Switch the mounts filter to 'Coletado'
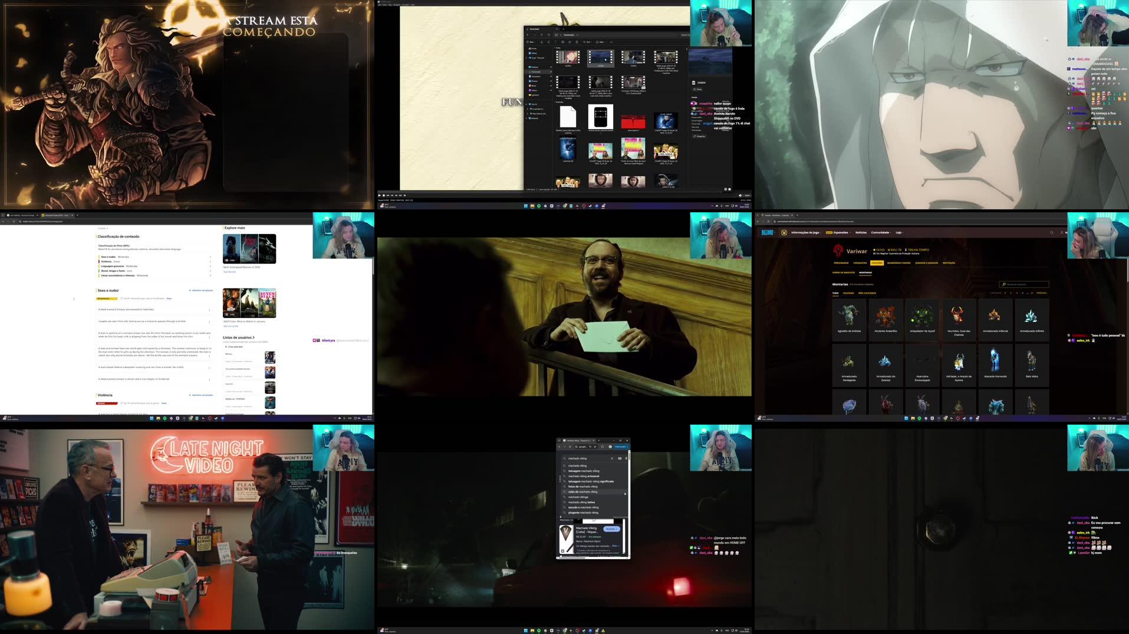The width and height of the screenshot is (1129, 634). pyautogui.click(x=850, y=293)
